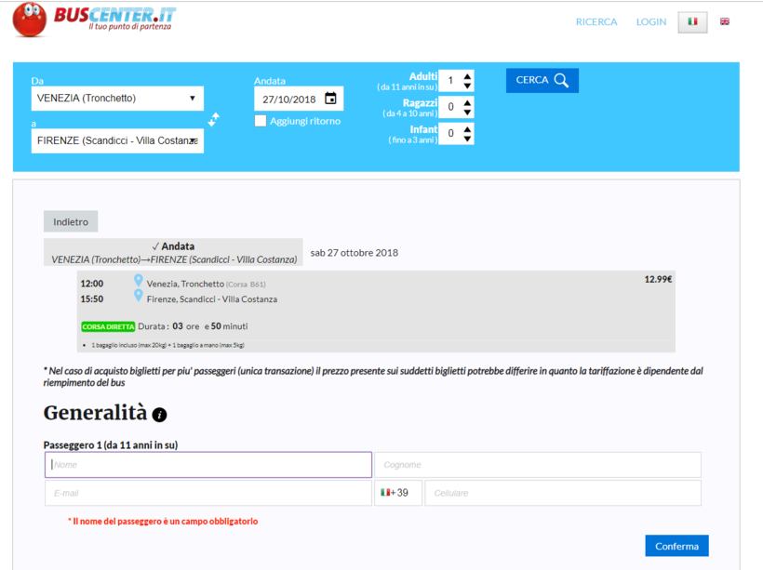763x570 pixels.
Task: Switch language to English flag
Action: click(725, 21)
